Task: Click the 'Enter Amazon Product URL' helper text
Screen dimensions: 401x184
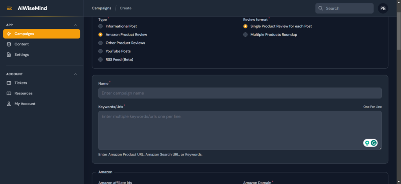Action: [x=150, y=155]
